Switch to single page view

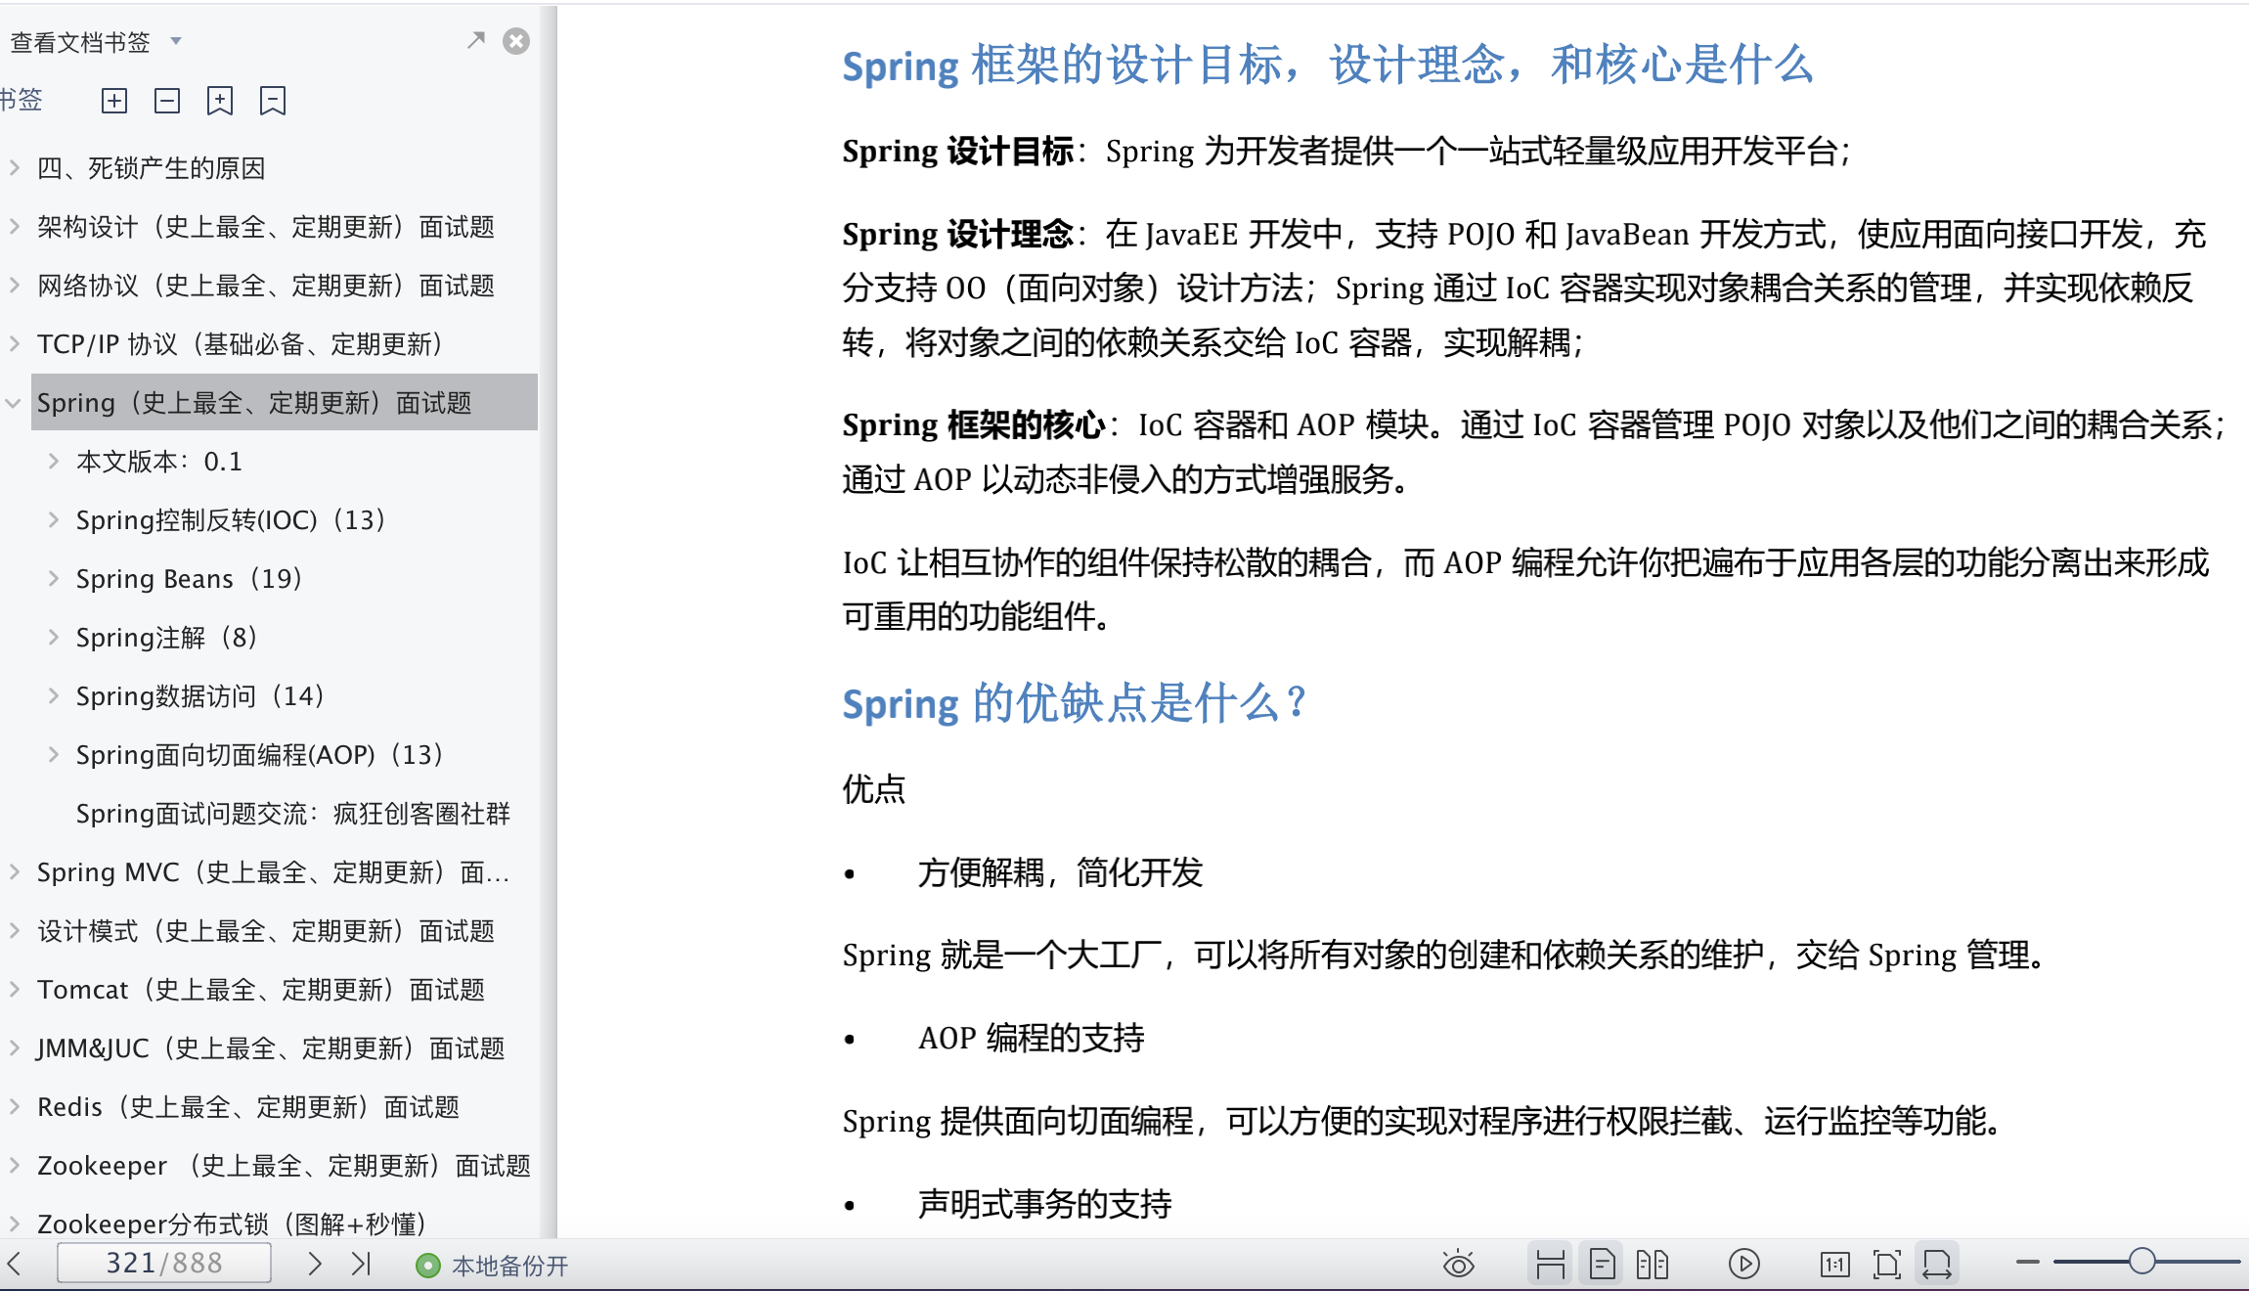pos(1602,1264)
